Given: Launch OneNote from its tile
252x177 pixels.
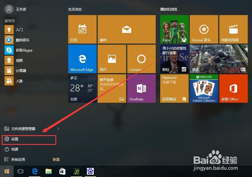Looking at the screenshot, I should (x=141, y=88).
